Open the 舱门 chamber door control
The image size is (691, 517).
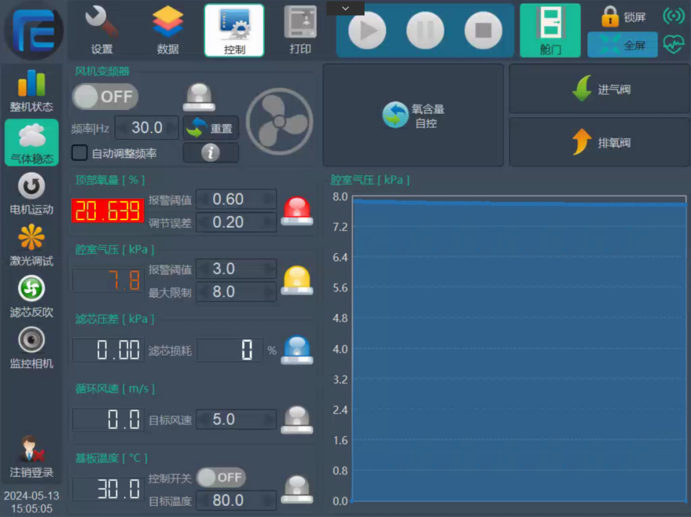click(550, 30)
